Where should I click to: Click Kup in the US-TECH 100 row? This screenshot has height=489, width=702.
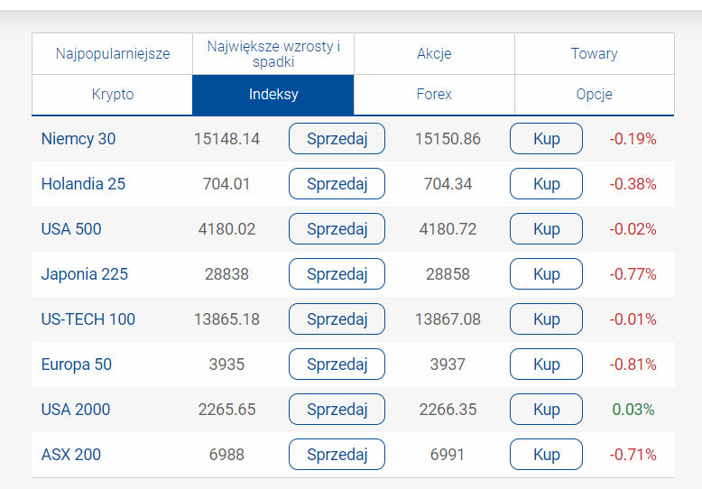click(546, 319)
